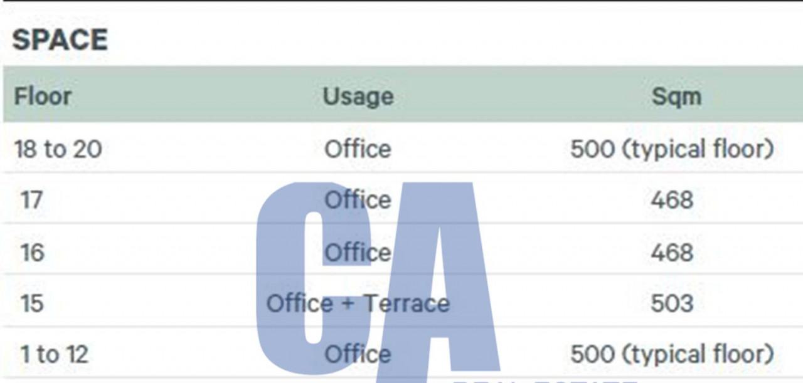This screenshot has height=383, width=803.
Task: Click the Office usage cell in the floor 17 row
Action: click(x=358, y=201)
